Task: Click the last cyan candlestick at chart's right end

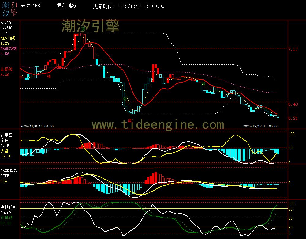Action: (278, 116)
